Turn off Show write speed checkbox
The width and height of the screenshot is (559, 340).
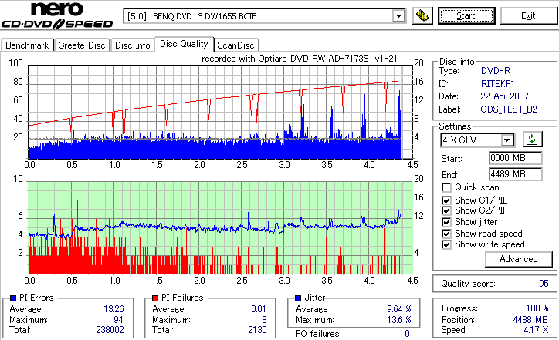click(446, 244)
